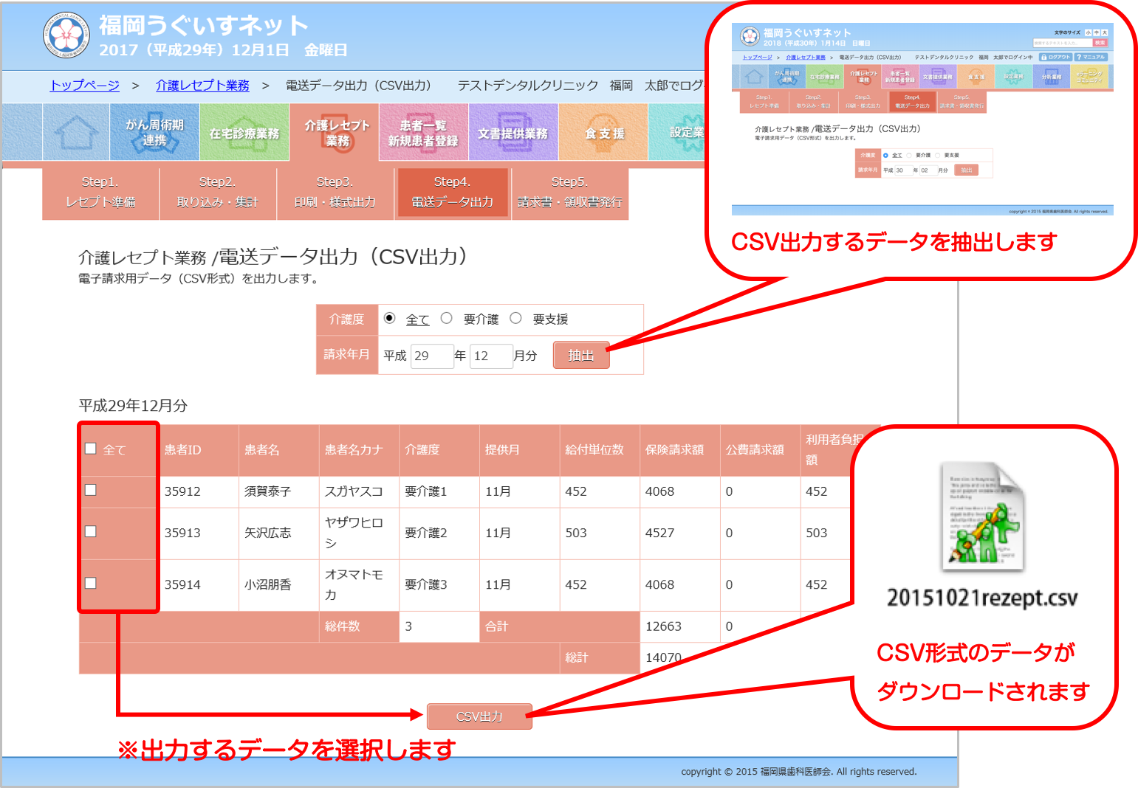Click the home icon in navigation bar
The width and height of the screenshot is (1138, 788).
click(x=76, y=133)
